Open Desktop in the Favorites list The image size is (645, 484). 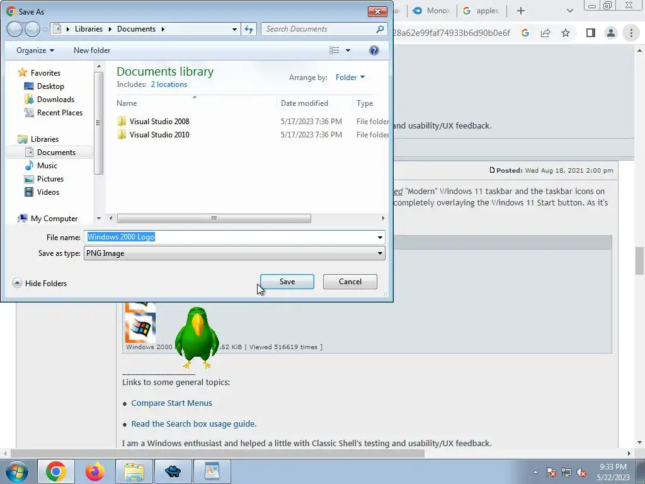50,86
